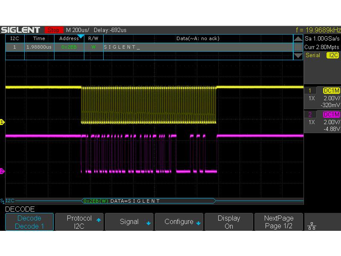Toggle the red Stop run state indicator
Viewport: 341px width, 256px height.
(x=53, y=30)
